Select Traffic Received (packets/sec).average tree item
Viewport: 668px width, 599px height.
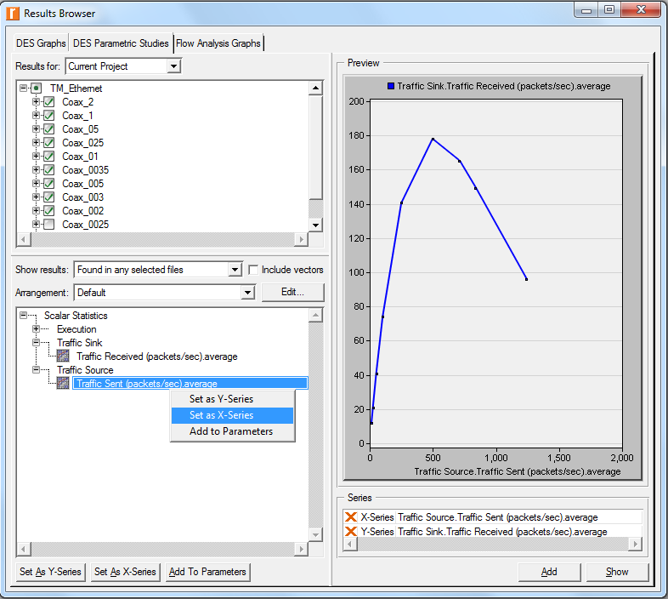tap(156, 357)
